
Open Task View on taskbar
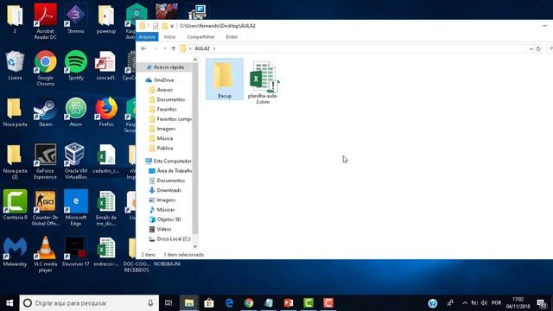coord(168,303)
